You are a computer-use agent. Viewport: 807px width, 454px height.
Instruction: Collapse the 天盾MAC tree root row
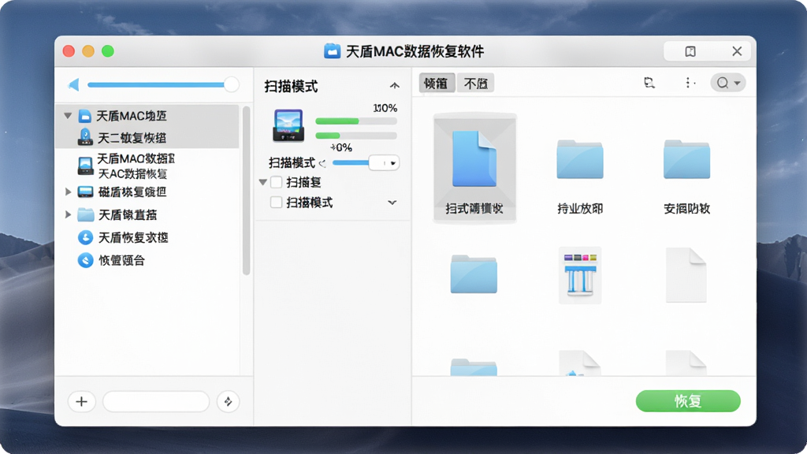tap(68, 116)
